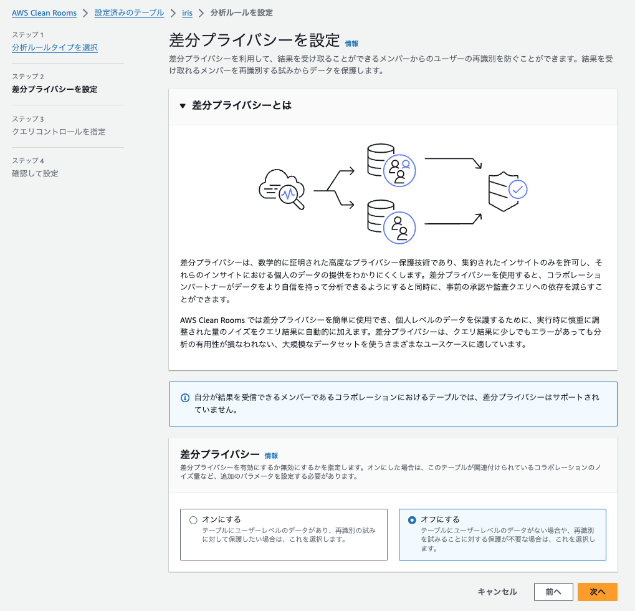Open the iris breadcrumb link
The height and width of the screenshot is (611, 635).
pos(187,13)
